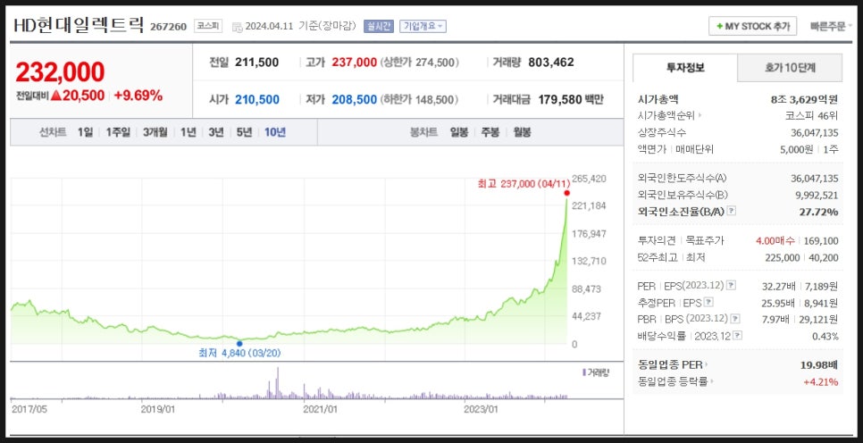Click the blue 최저 marker dot on chart
Screen dimensions: 863x443
click(x=239, y=343)
